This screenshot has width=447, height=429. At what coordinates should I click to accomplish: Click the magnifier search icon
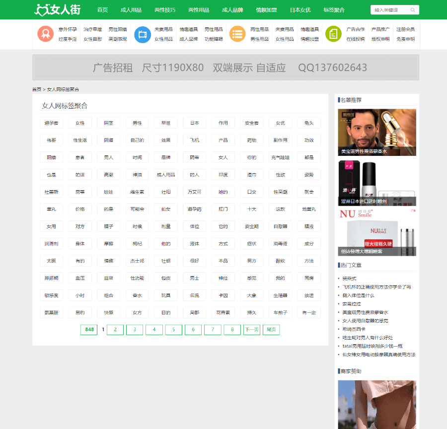click(413, 10)
